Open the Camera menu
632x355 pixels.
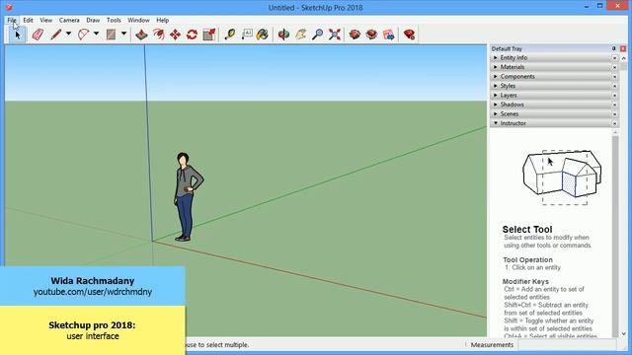(x=69, y=20)
